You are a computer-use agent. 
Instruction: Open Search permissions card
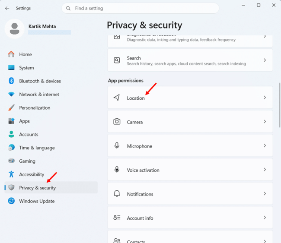tap(190, 60)
